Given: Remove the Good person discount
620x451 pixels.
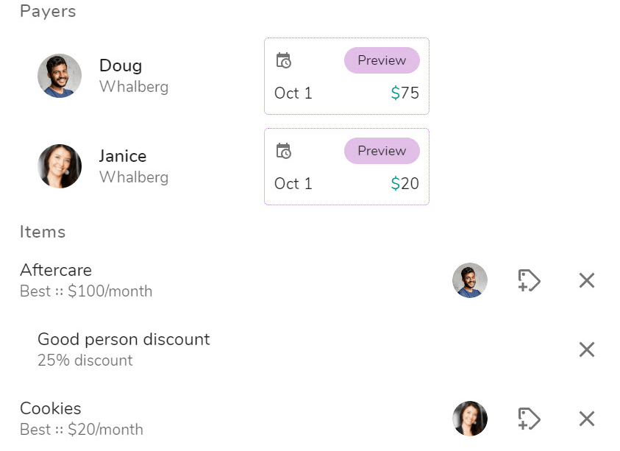Looking at the screenshot, I should [x=586, y=349].
